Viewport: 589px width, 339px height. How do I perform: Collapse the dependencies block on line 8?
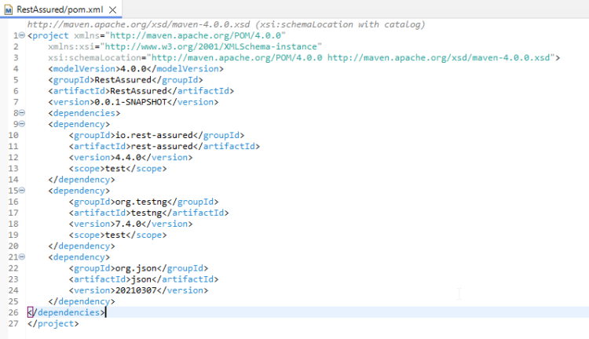(x=22, y=113)
